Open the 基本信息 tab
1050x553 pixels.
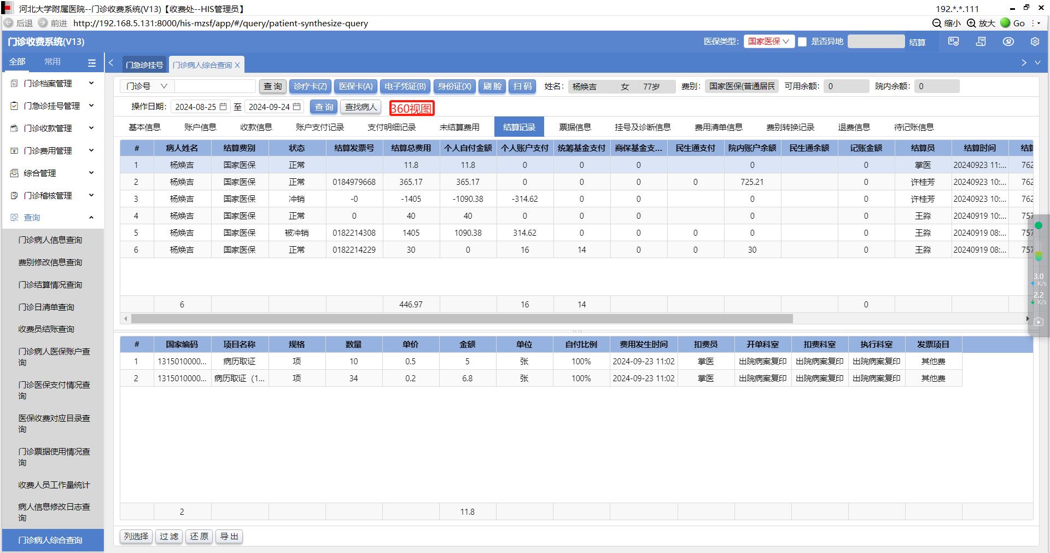point(144,127)
